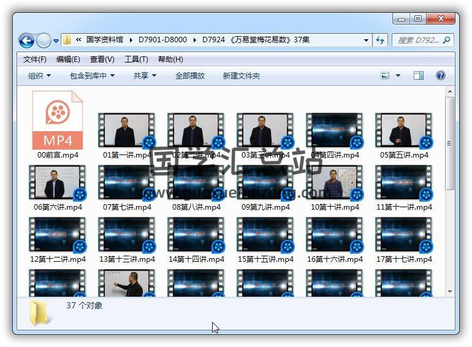Click the Back navigation arrow button

(x=26, y=41)
